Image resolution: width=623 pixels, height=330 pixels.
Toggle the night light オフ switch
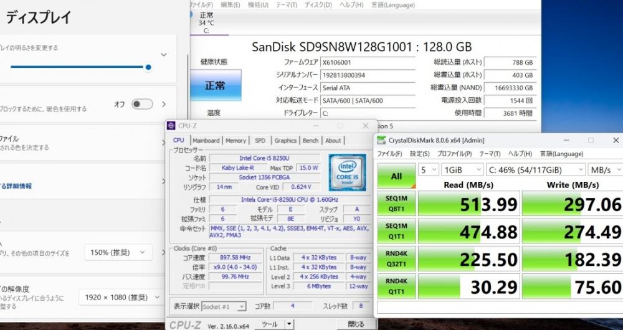142,104
